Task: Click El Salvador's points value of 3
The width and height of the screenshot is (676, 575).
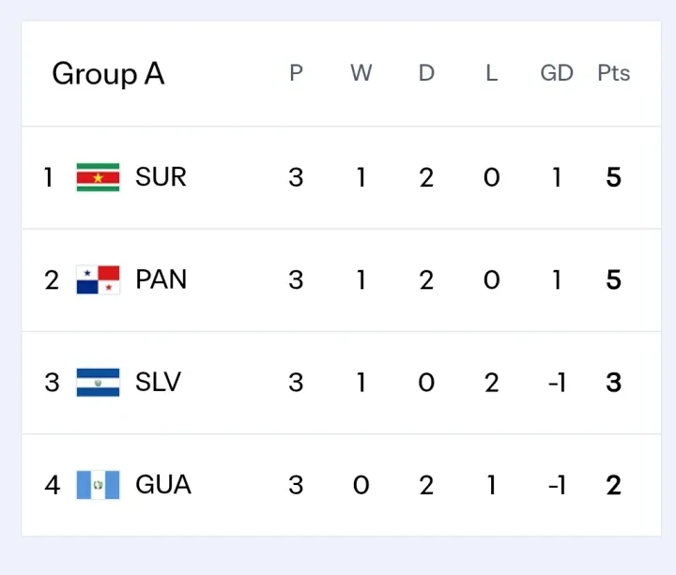Action: pyautogui.click(x=613, y=382)
